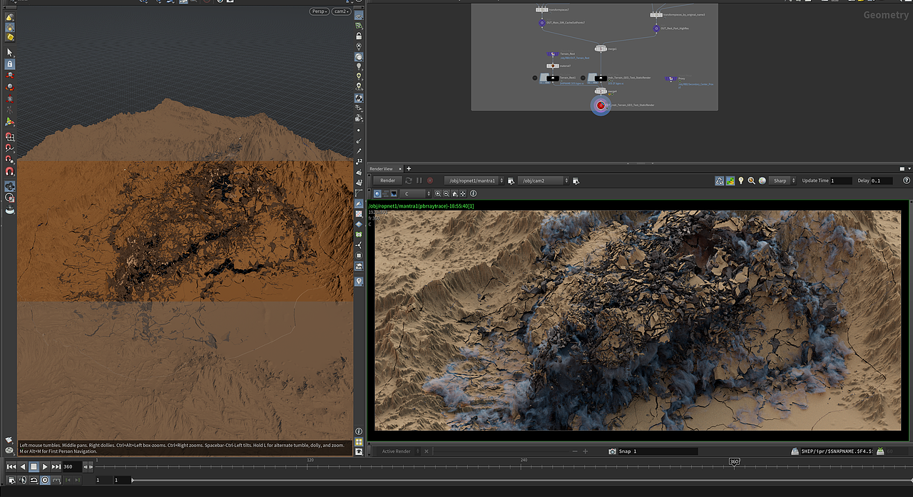Jump to first frame in playbar

click(x=11, y=466)
